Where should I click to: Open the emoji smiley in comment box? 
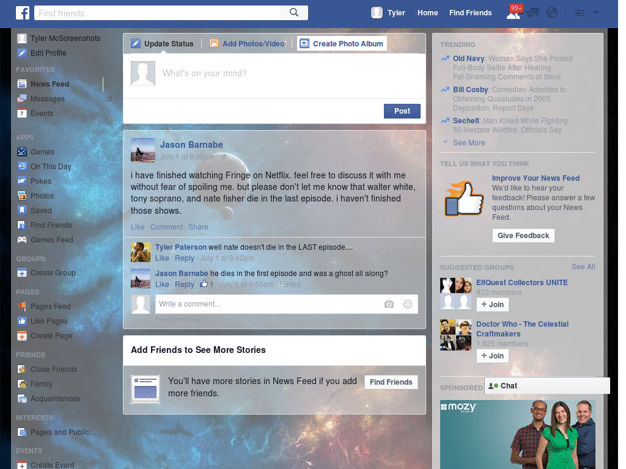[408, 304]
